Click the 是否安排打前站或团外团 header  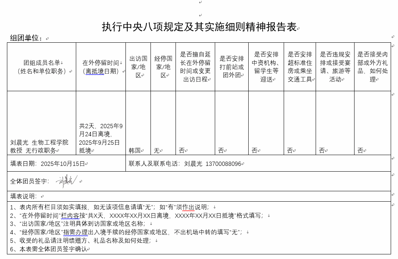[231, 67]
